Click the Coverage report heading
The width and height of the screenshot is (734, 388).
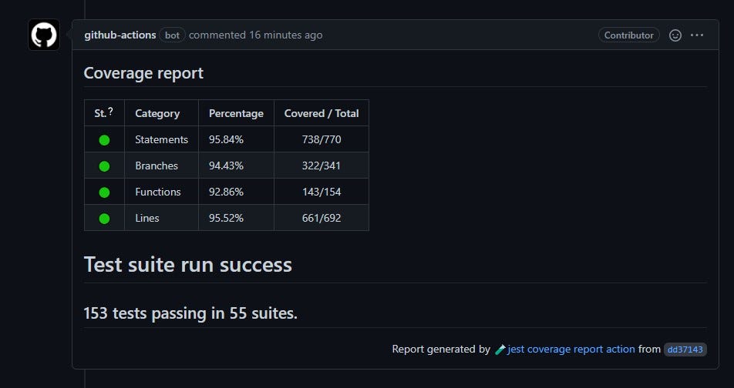[x=143, y=73]
